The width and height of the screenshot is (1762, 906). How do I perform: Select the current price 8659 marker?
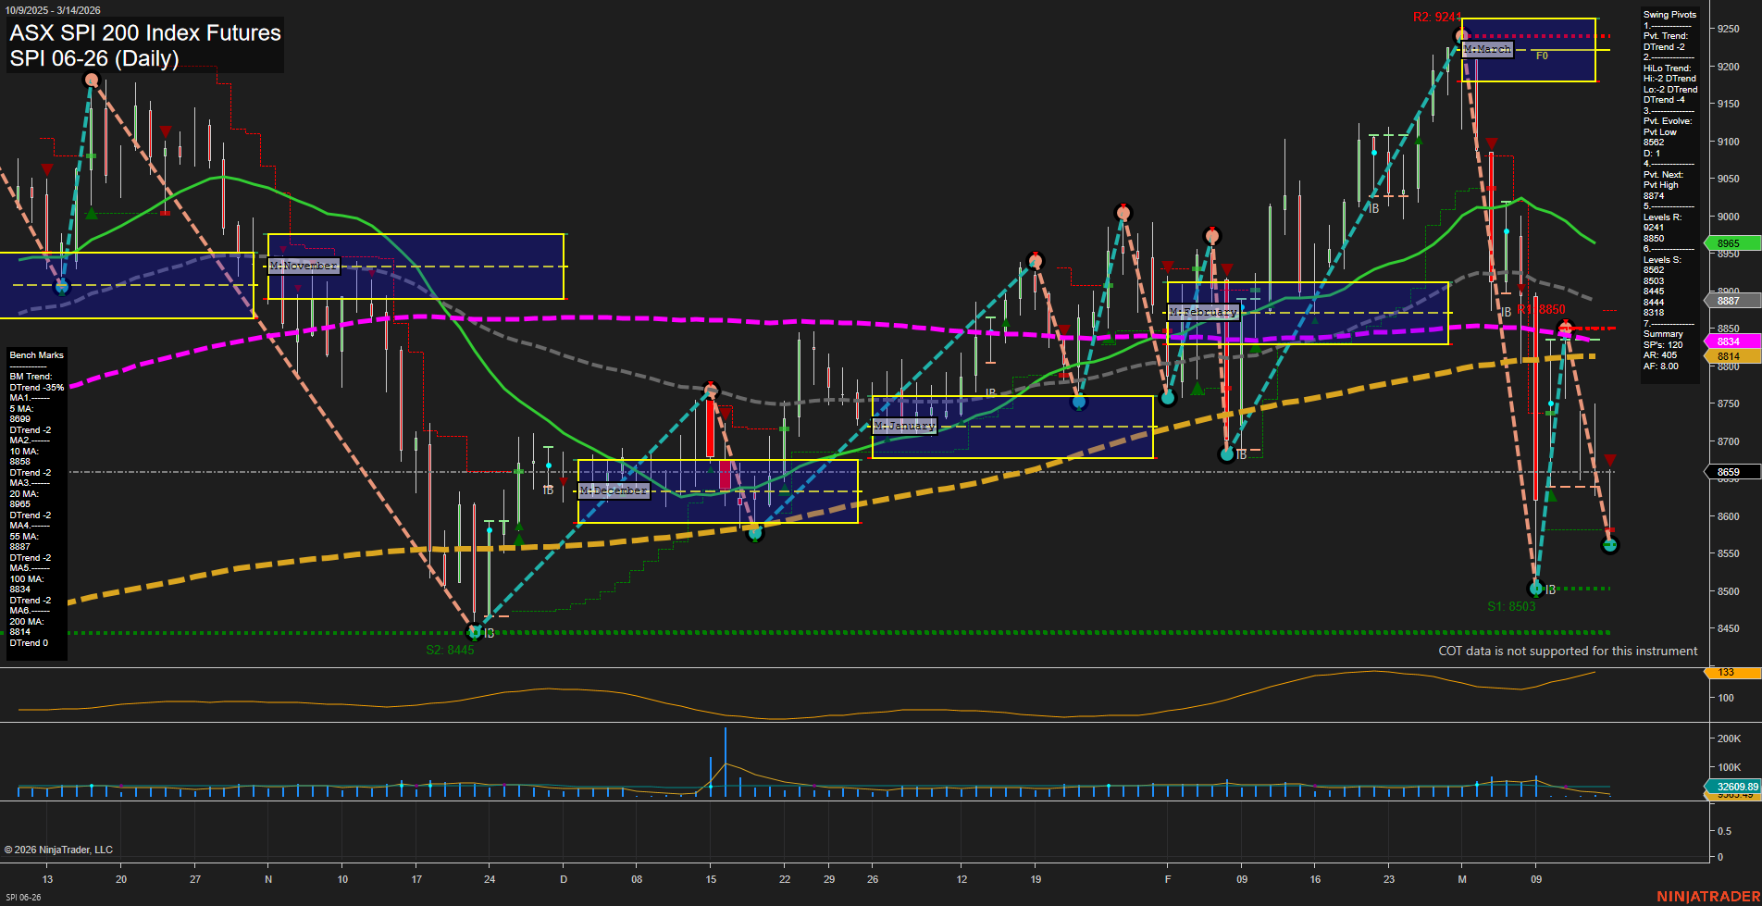click(x=1727, y=472)
